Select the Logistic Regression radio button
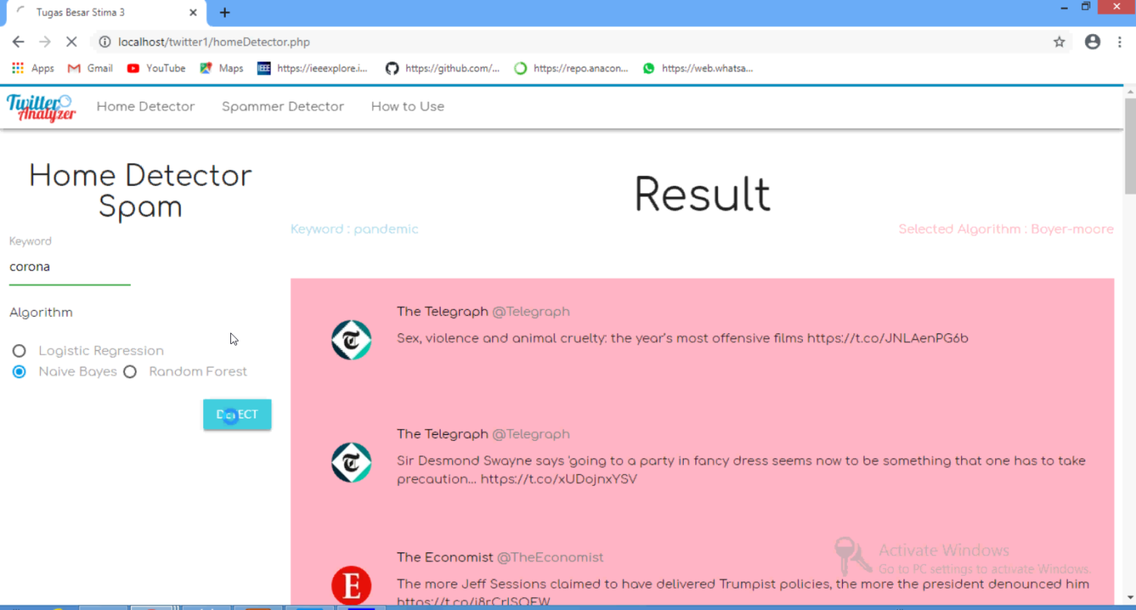1136x610 pixels. [x=19, y=351]
